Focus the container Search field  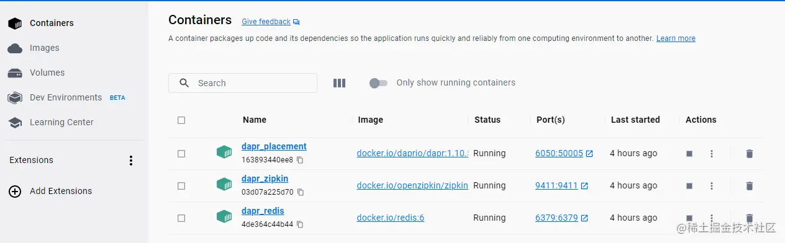[x=243, y=83]
